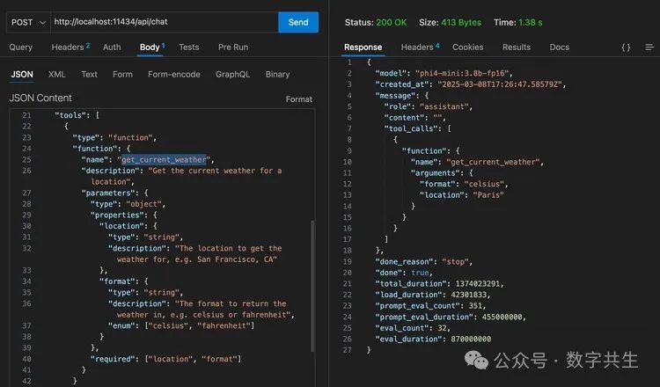Click the Status 200 OK indicator

376,22
